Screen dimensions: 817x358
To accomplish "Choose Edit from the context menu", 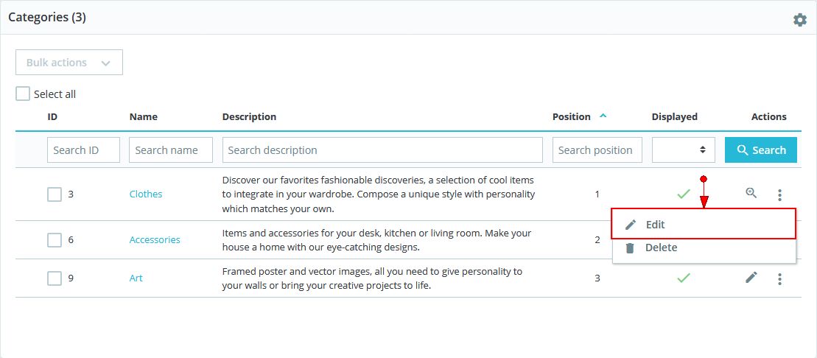I will (656, 224).
